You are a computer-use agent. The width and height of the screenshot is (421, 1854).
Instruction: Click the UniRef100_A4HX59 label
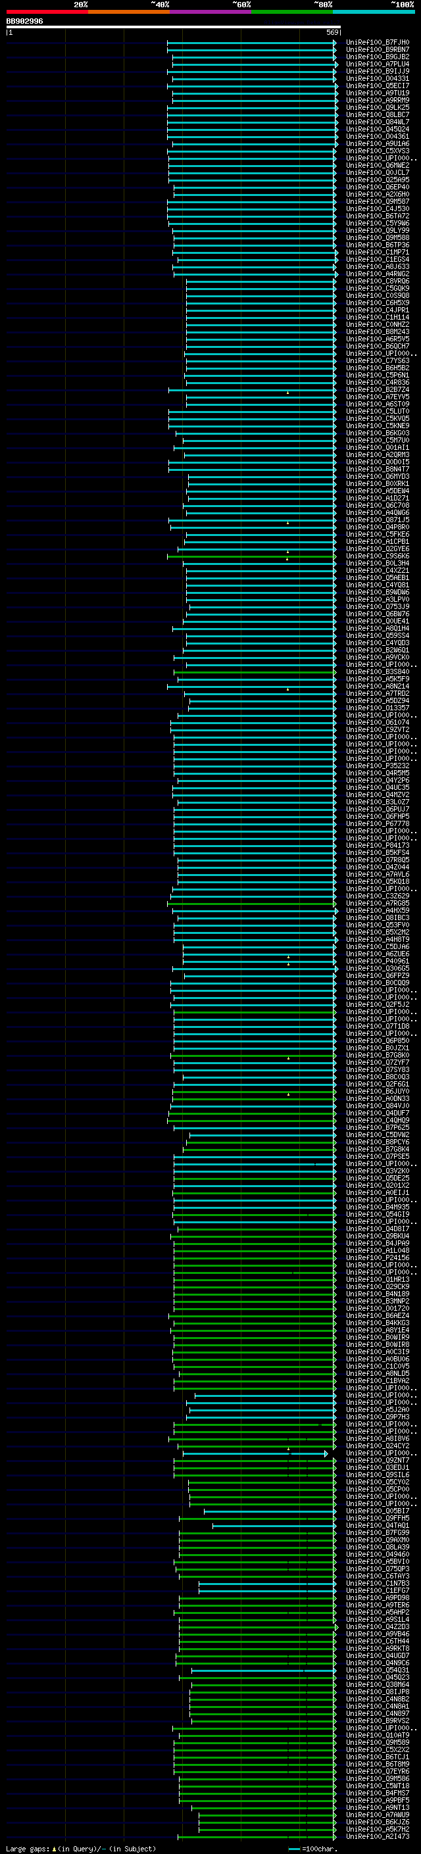[x=377, y=910]
